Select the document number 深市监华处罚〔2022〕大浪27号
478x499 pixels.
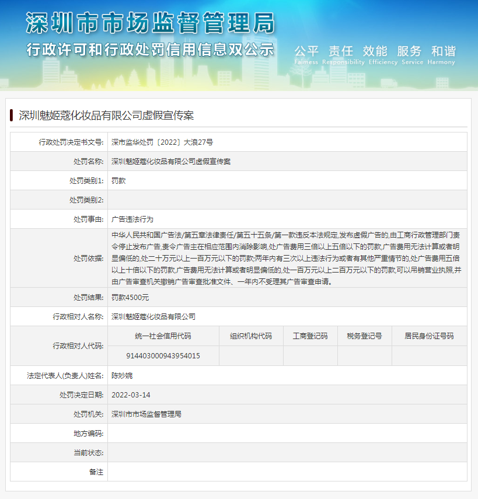click(x=162, y=142)
